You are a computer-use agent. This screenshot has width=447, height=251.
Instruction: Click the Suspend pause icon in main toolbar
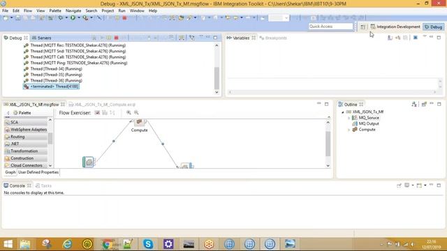(117, 17)
